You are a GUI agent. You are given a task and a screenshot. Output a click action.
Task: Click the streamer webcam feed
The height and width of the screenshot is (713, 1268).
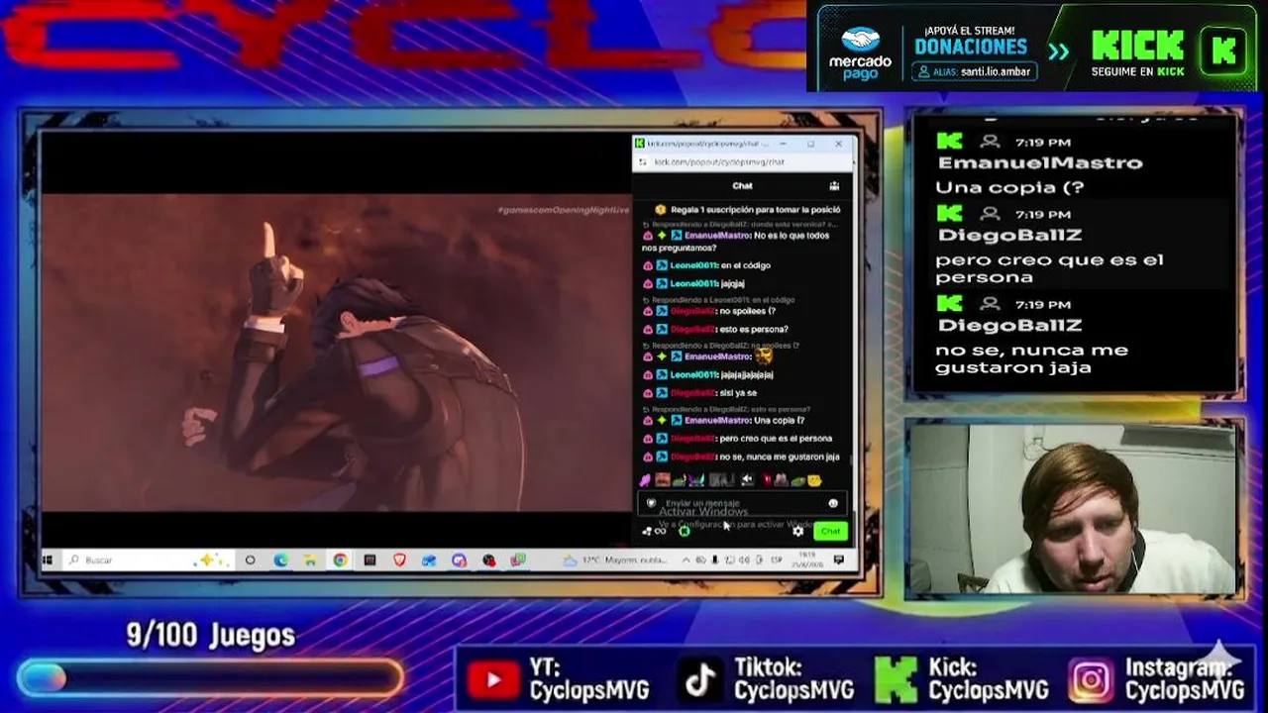coord(1075,509)
